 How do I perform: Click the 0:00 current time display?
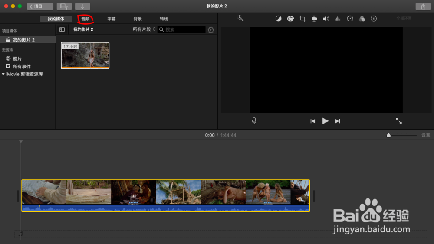tap(210, 135)
